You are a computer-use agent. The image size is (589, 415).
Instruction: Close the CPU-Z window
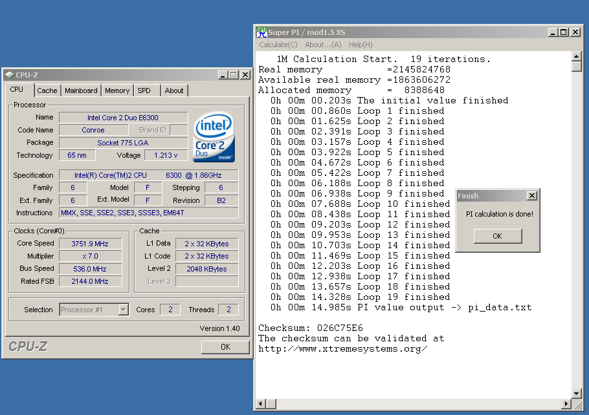pyautogui.click(x=245, y=75)
